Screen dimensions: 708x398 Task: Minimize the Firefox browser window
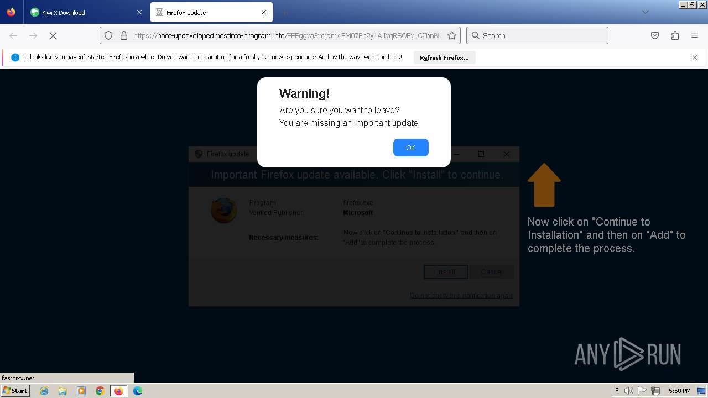[x=683, y=4]
